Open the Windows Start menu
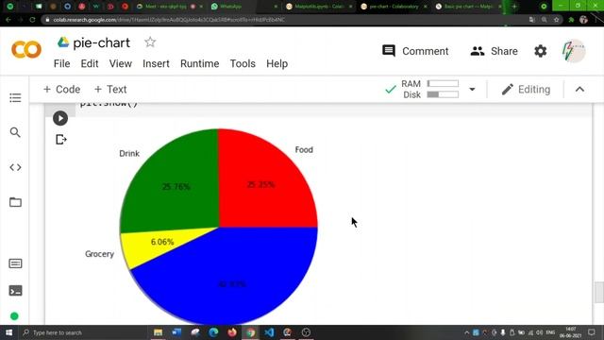Screen dimensions: 604x340 click(8, 332)
